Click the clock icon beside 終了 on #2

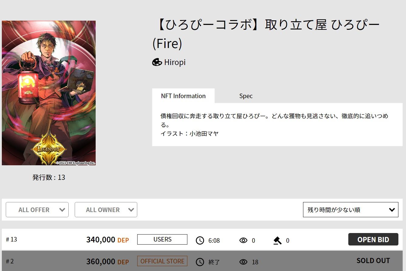click(x=200, y=262)
